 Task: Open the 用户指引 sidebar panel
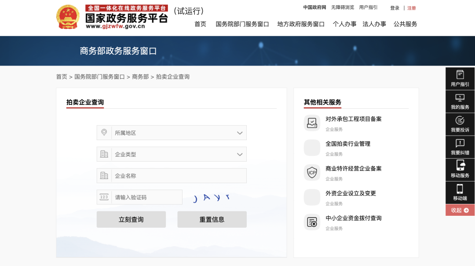[460, 78]
